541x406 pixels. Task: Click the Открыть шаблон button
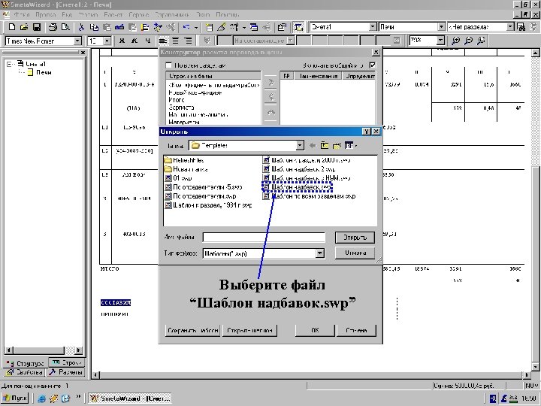tap(249, 330)
